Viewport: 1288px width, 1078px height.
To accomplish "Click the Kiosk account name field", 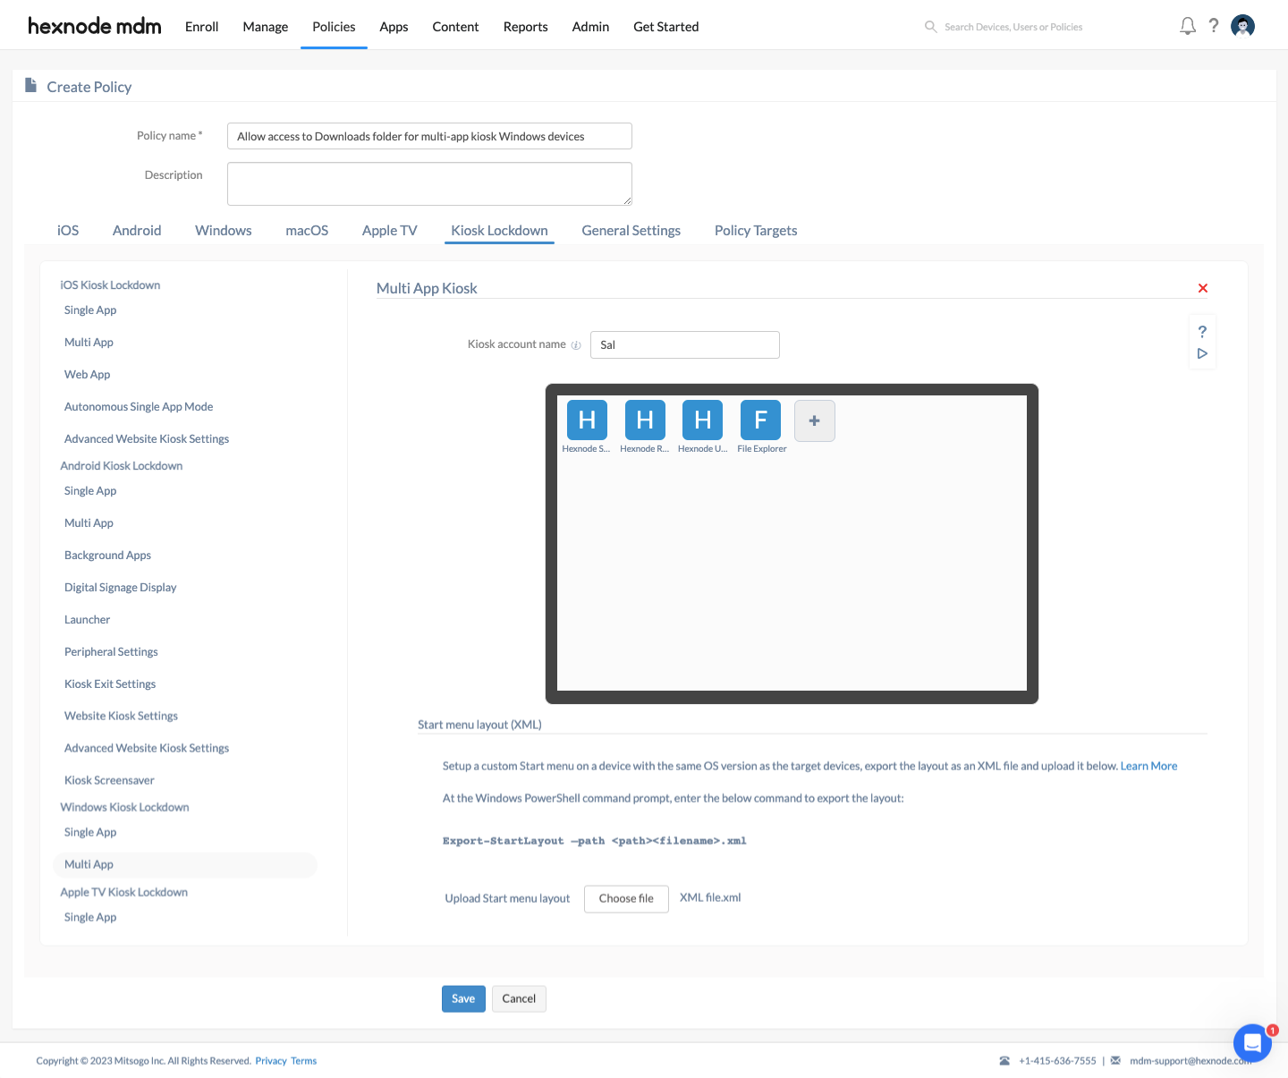I will [685, 344].
